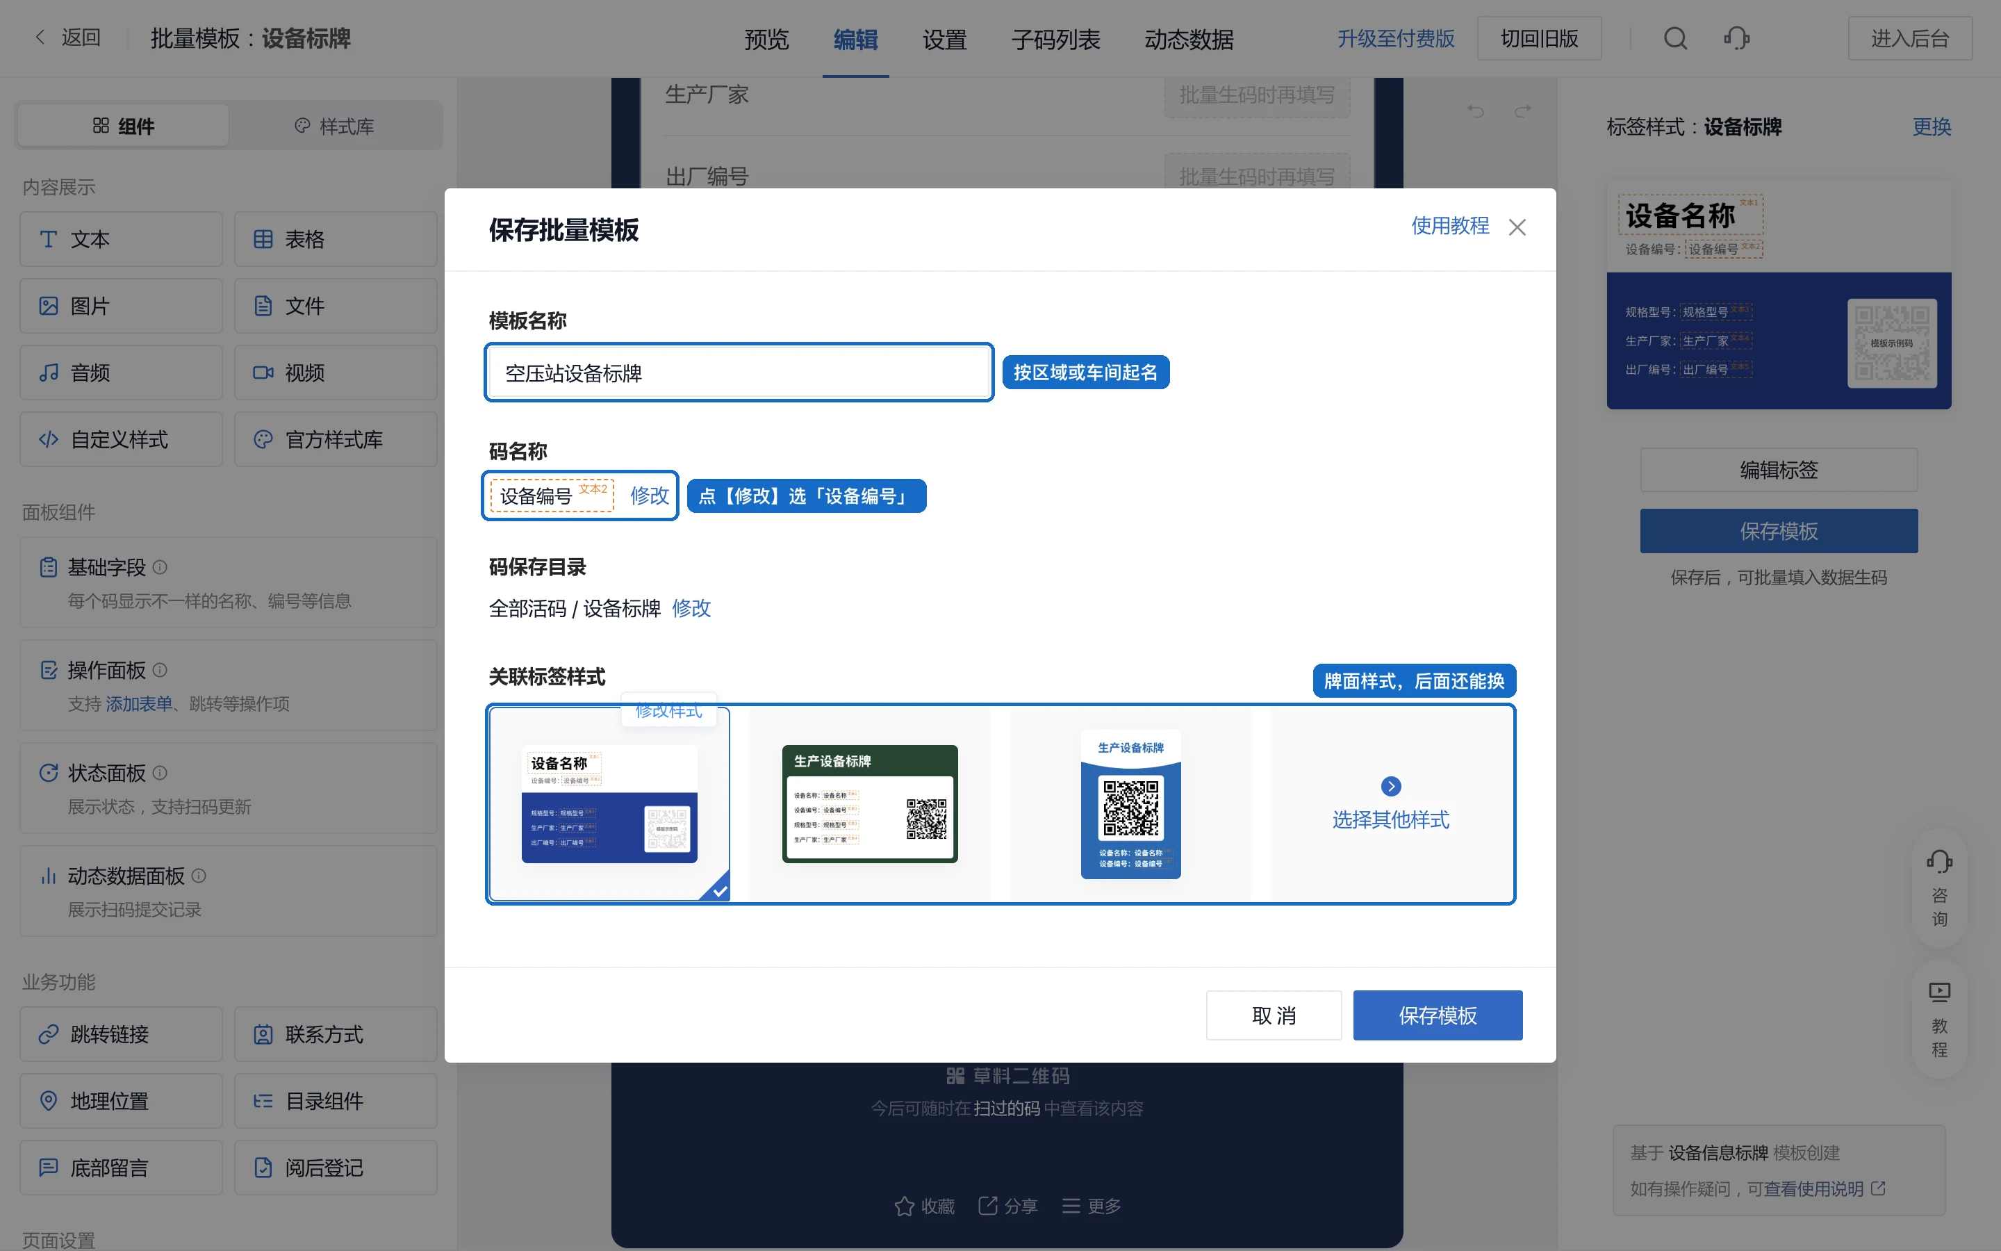Add 底部留言 bottom message component

click(x=122, y=1168)
